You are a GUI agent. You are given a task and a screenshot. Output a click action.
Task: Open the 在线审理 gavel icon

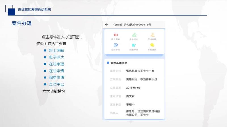pos(152,35)
